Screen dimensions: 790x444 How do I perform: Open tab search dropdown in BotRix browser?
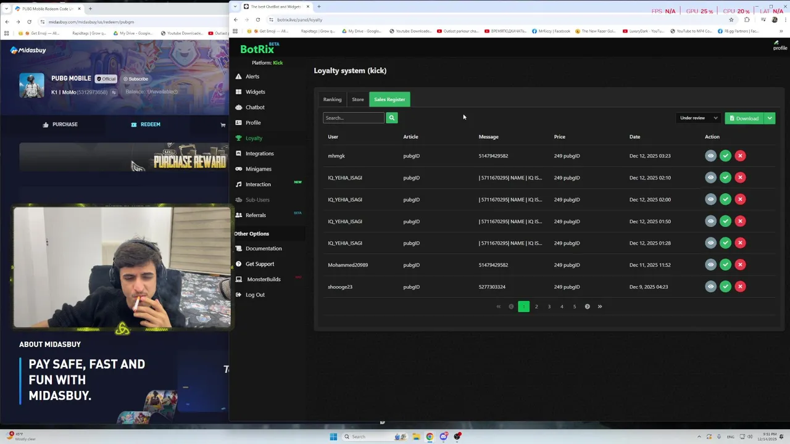click(x=235, y=7)
